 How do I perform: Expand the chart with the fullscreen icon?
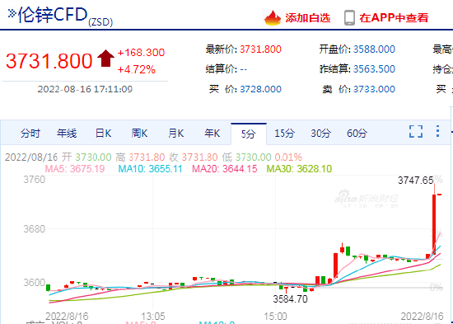[x=416, y=131]
